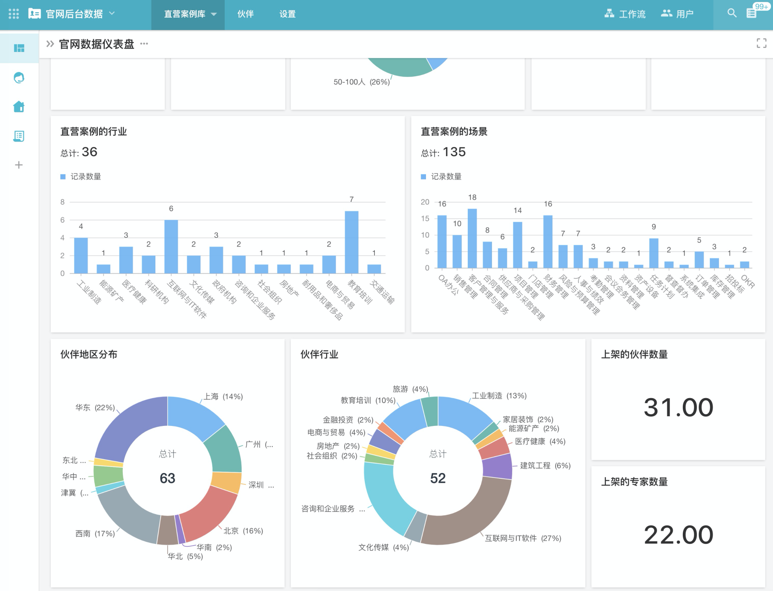
Task: Open the form list sidebar icon
Action: 19,136
